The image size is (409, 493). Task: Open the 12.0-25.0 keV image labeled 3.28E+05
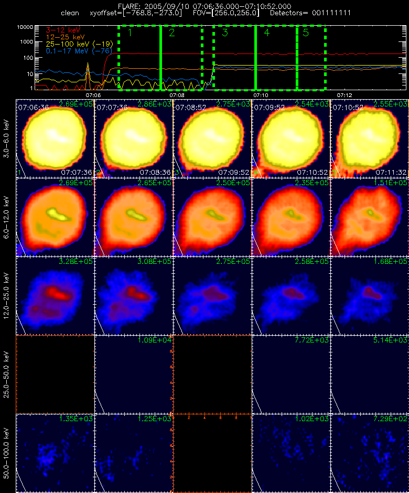coord(55,296)
